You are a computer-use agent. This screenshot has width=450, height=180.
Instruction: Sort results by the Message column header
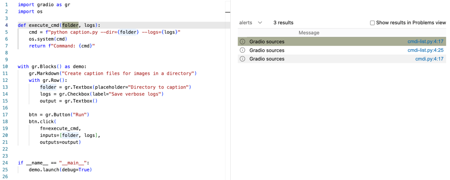[x=309, y=33]
